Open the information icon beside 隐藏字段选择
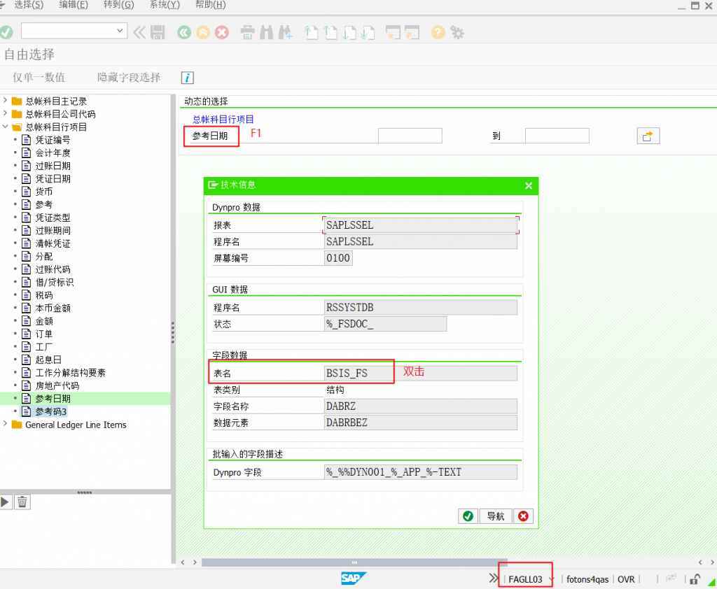Screen dimensions: 717x589 186,78
